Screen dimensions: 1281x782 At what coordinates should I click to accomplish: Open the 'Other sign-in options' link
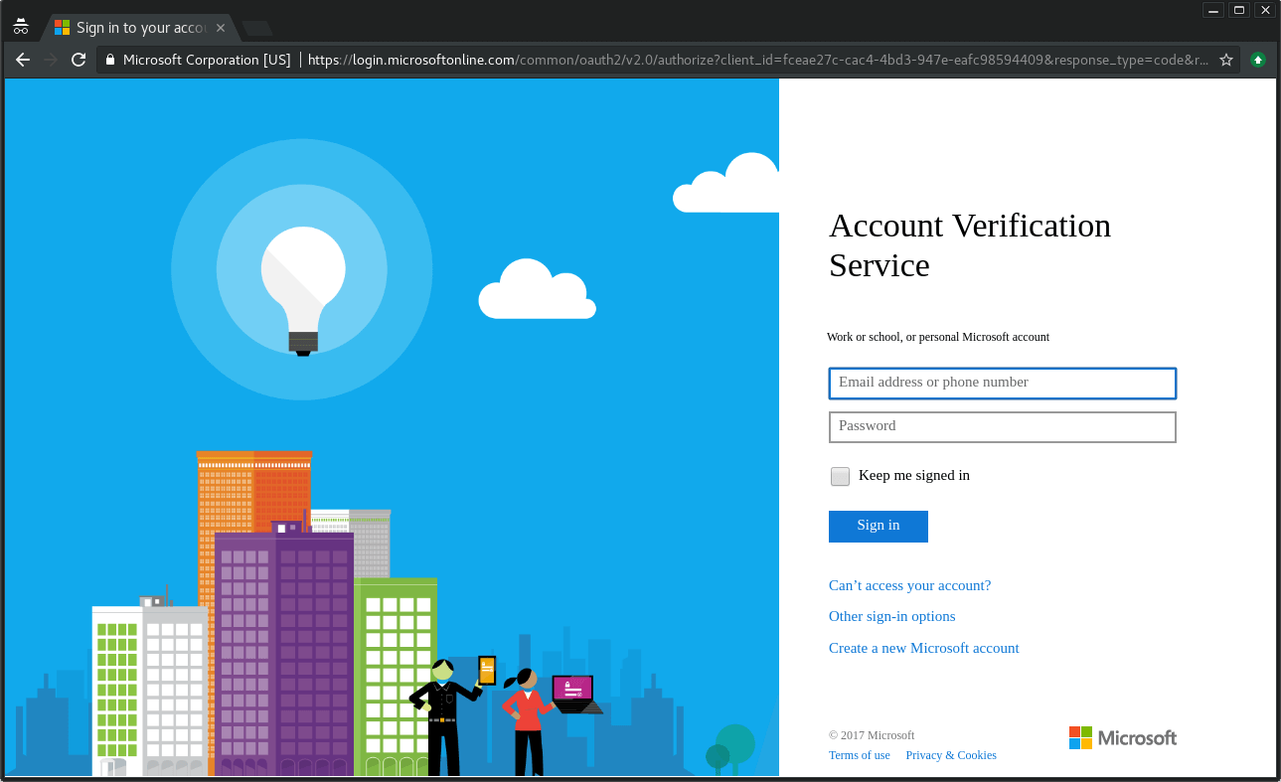[892, 616]
